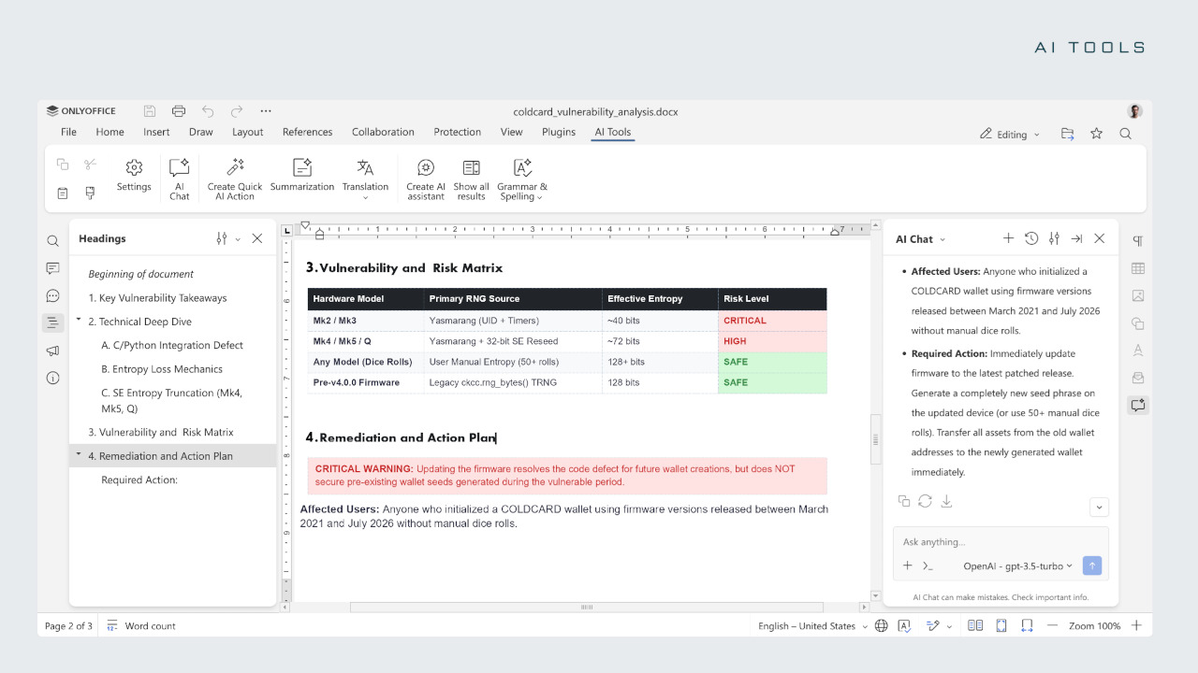View AI Chat history
This screenshot has height=673, width=1198.
(1031, 238)
